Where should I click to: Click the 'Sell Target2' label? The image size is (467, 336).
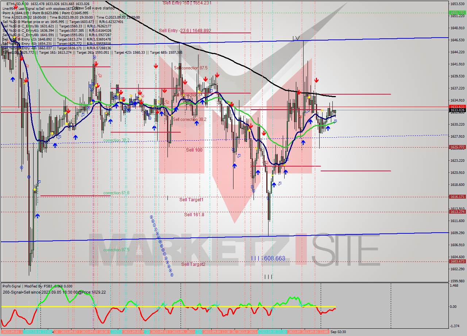click(193, 264)
